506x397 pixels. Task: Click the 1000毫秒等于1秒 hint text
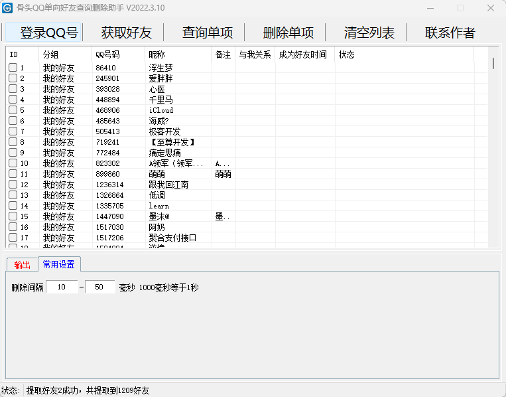[168, 287]
